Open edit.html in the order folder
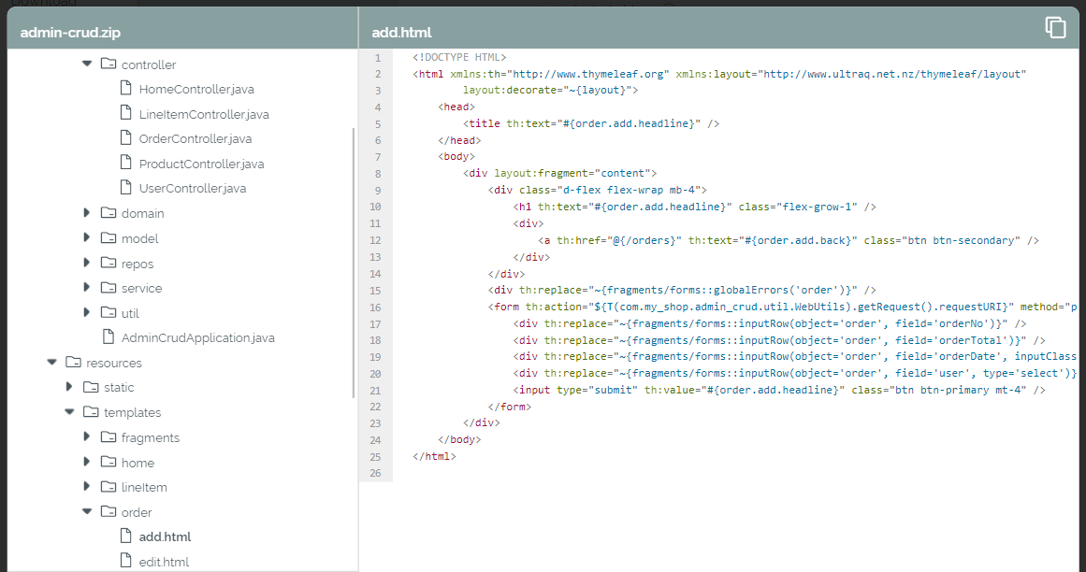The height and width of the screenshot is (572, 1086). [164, 562]
